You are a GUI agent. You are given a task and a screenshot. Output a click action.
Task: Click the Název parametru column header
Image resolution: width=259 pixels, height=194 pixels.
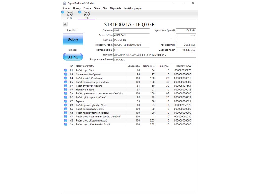100,66
